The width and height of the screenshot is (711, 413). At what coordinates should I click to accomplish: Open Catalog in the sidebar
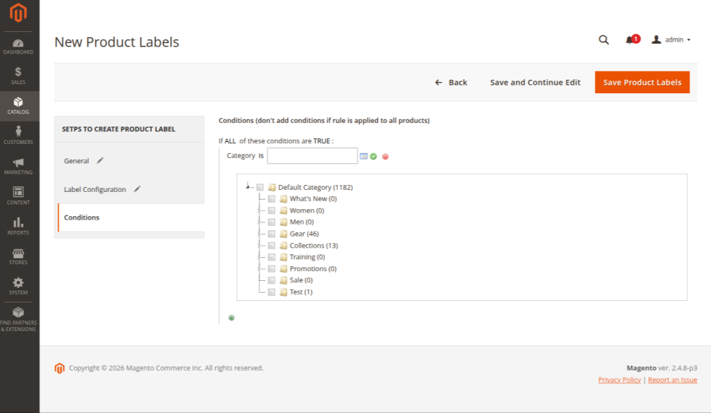19,106
